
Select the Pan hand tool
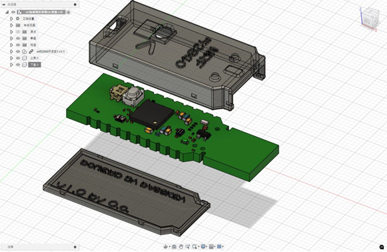tap(181, 246)
